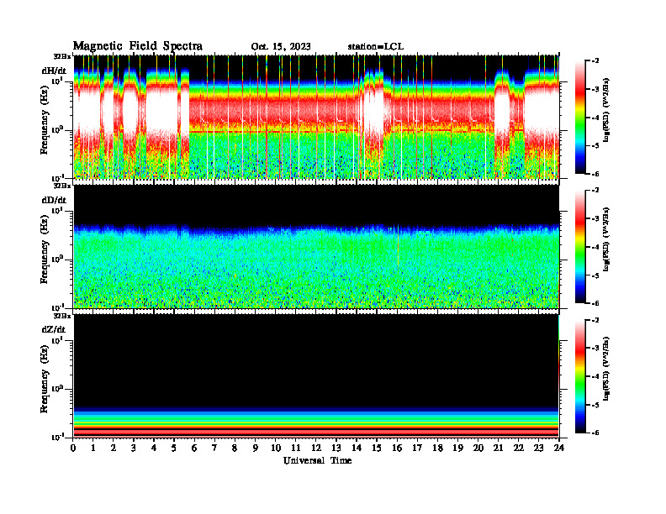The width and height of the screenshot is (666, 514).
Task: Click the dH/dt panel label
Action: (54, 71)
